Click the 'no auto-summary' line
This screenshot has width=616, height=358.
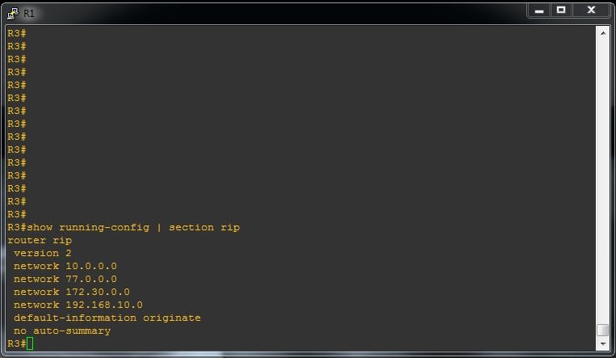coord(62,331)
